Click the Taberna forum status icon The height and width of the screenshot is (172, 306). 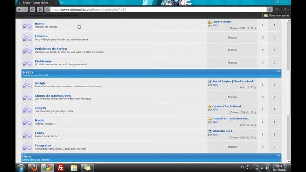27,37
